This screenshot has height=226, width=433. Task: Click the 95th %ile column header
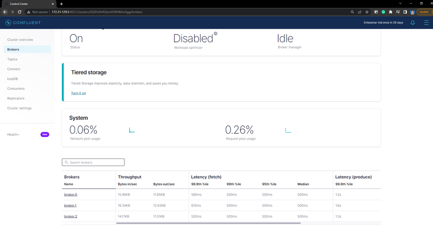(269, 184)
